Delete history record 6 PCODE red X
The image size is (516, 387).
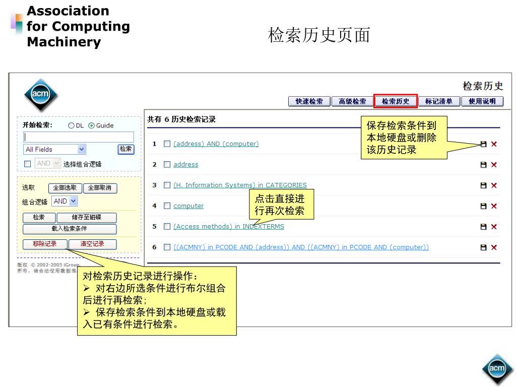494,247
